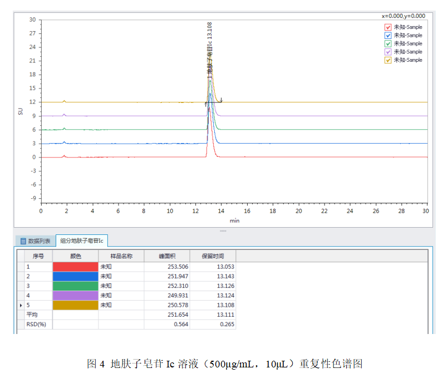Click the gold color swatch in row 5
This screenshot has width=448, height=383.
(x=76, y=305)
